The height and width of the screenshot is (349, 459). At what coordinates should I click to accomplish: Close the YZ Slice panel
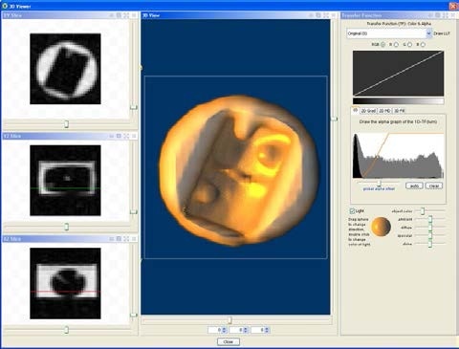pos(134,136)
